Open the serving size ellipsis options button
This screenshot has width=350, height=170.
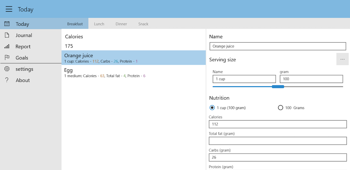(x=342, y=59)
